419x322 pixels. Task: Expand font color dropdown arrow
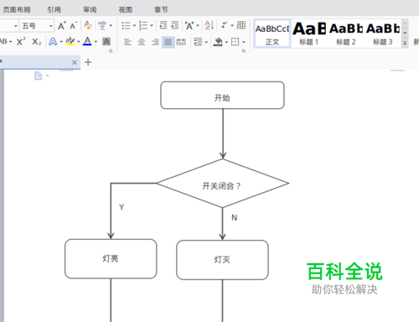tap(96, 42)
